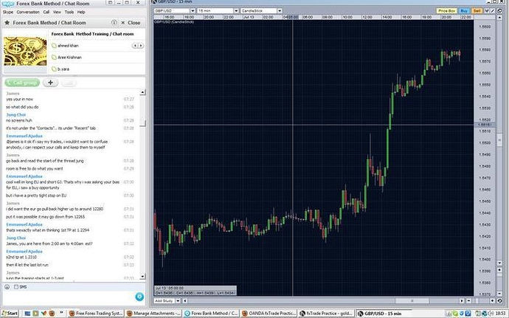Screen dimensions: 509x318
Task: Move chat history up with the scrollbar arrow
Action: (x=142, y=92)
